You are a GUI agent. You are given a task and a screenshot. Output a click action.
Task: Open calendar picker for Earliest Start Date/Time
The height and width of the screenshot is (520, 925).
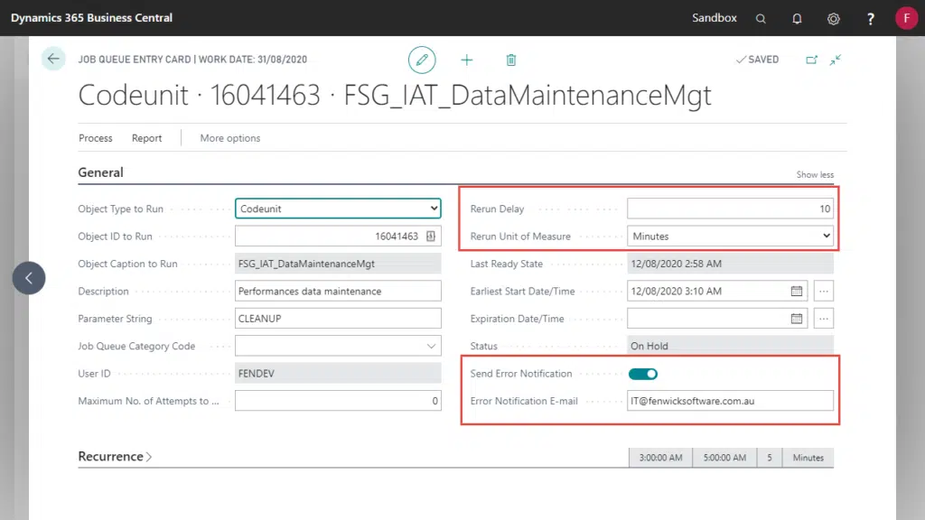[x=797, y=292]
